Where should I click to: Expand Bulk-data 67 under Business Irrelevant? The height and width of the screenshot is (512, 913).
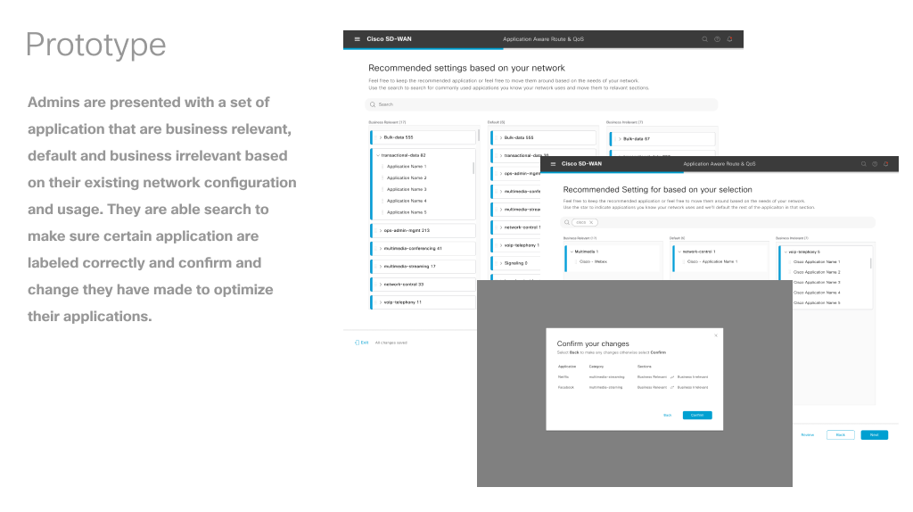tap(620, 139)
